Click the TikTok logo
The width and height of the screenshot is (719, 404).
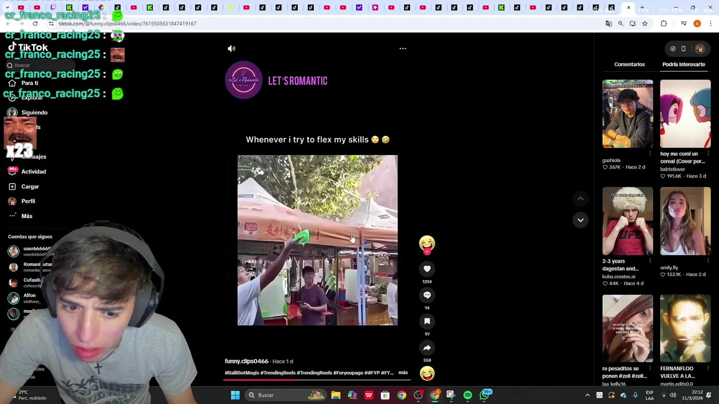(x=28, y=48)
